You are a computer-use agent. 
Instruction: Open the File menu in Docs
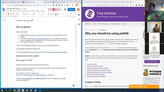pos(8,11)
